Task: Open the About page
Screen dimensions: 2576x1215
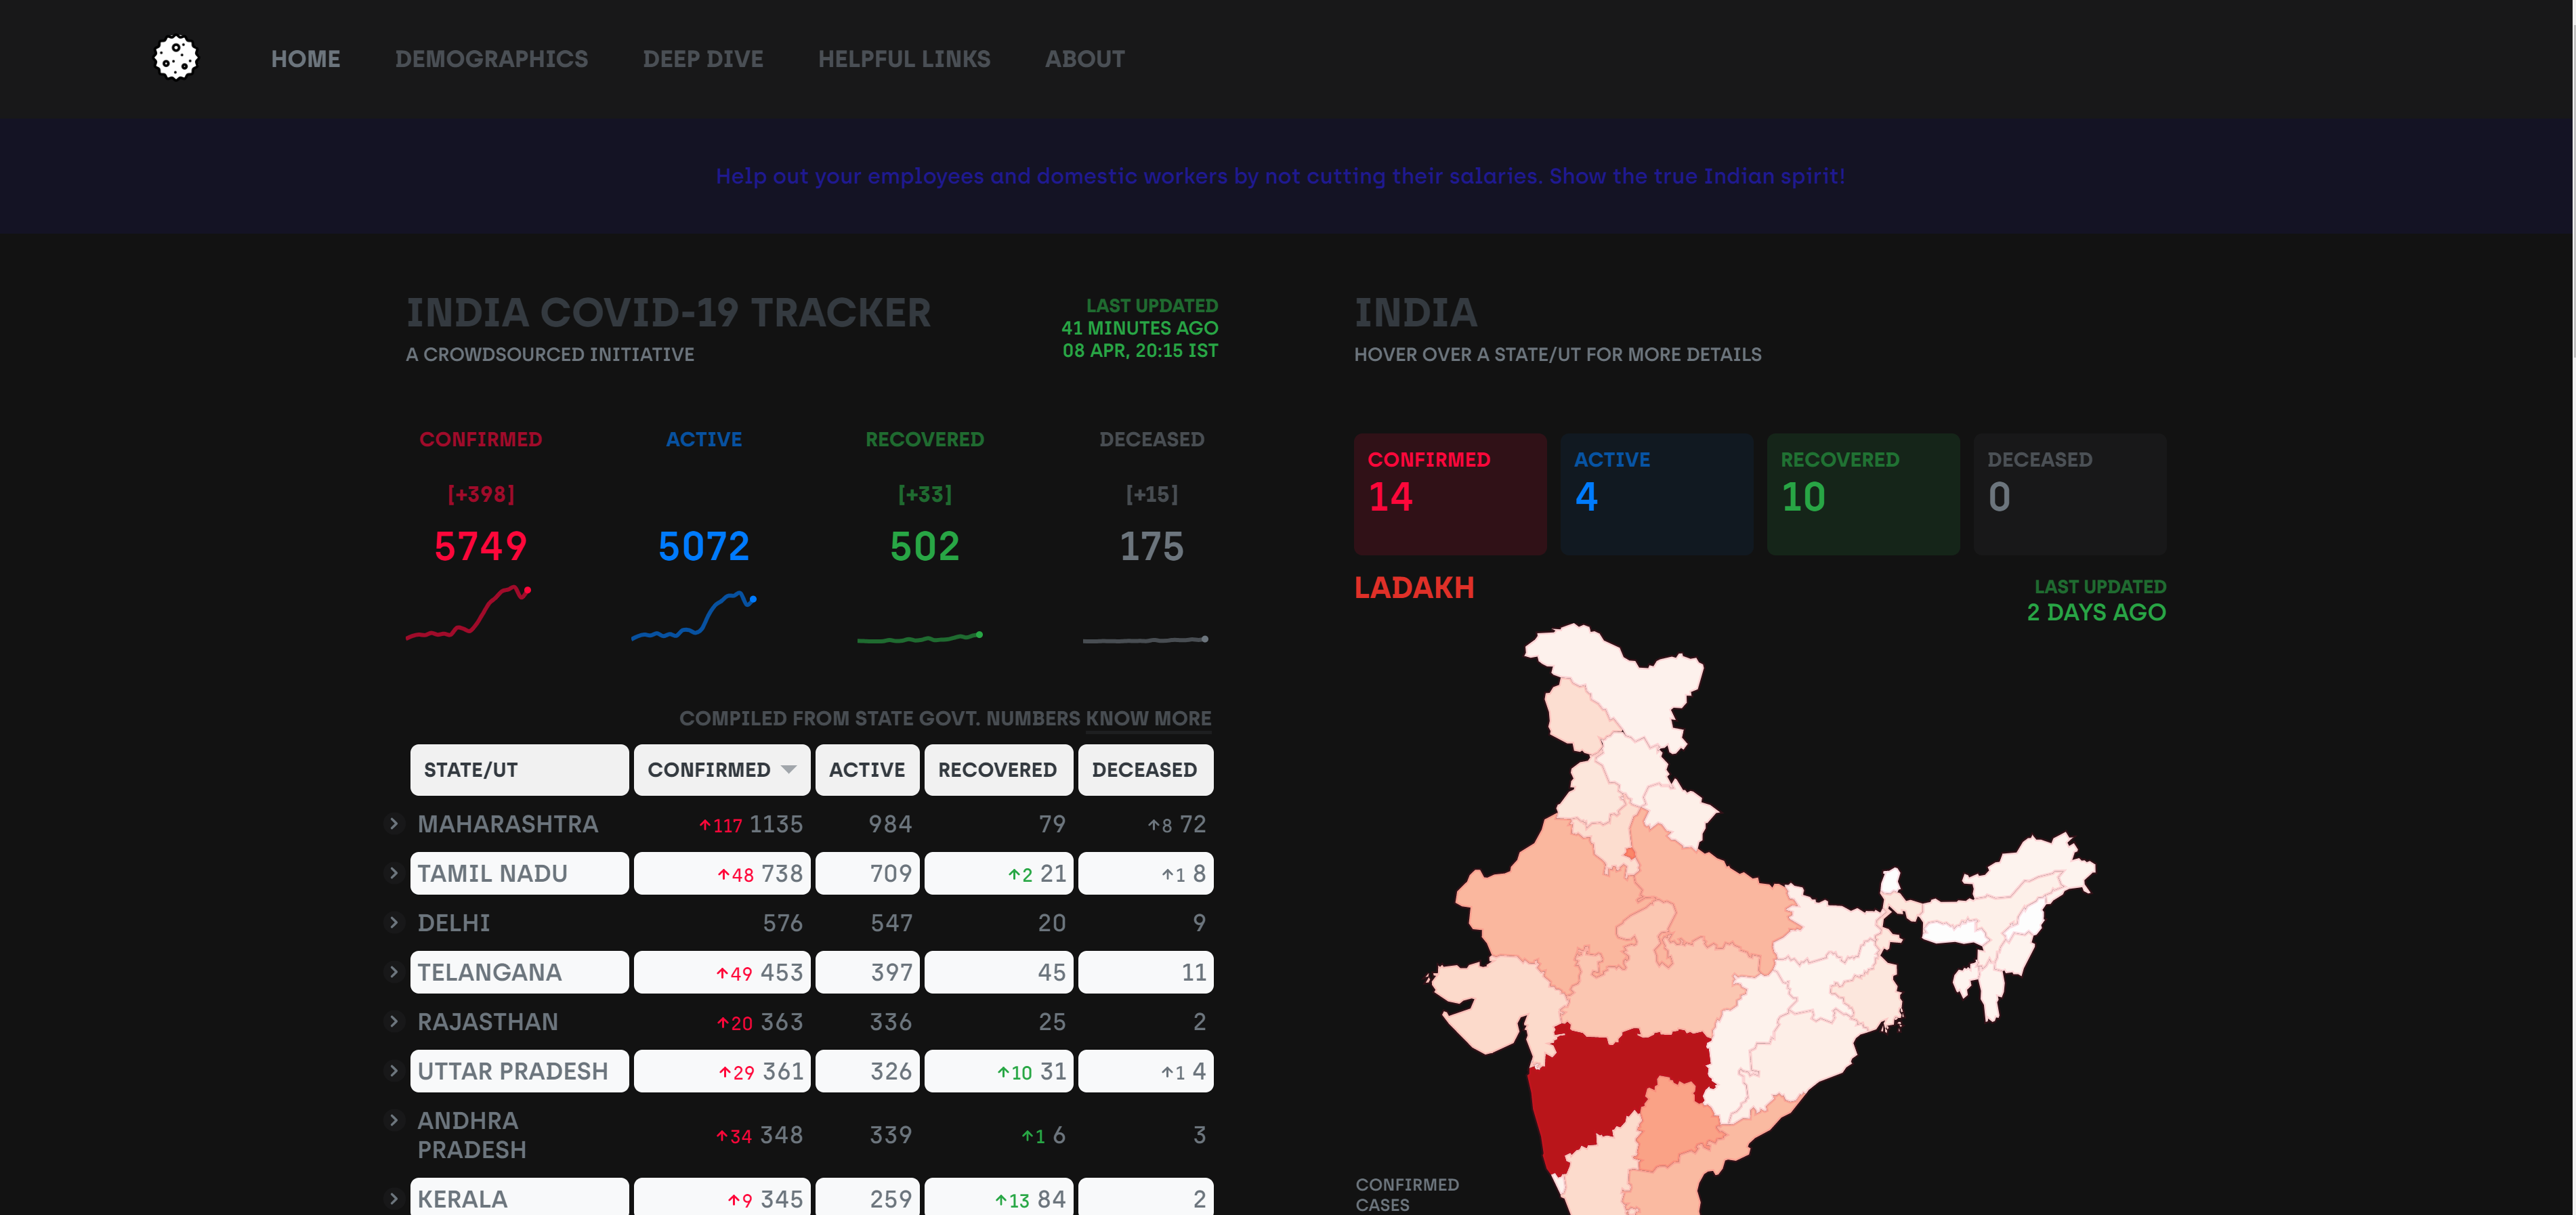Action: [x=1084, y=59]
